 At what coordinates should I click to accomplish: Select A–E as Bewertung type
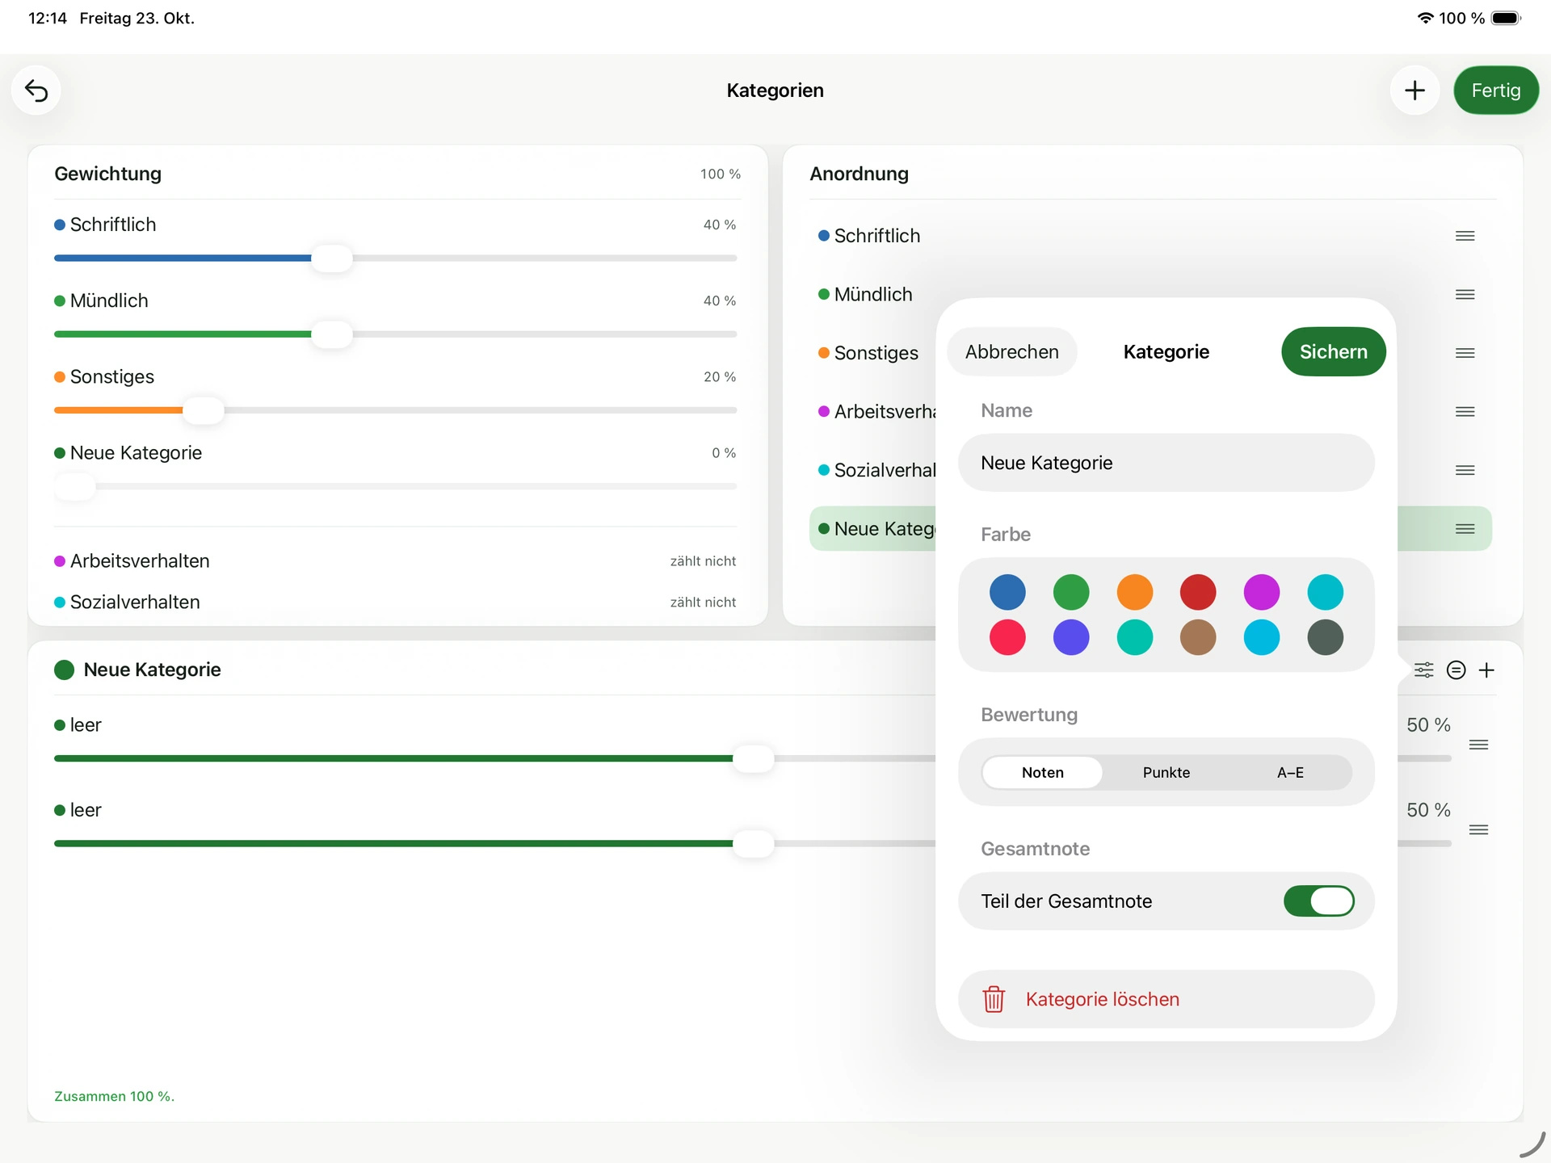coord(1290,772)
